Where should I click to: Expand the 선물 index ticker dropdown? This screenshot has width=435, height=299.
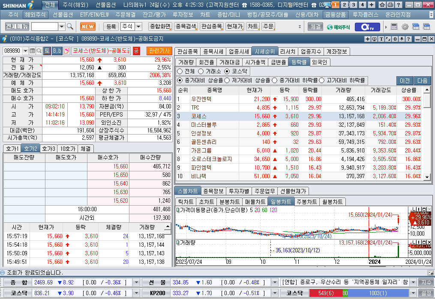coord(275,283)
